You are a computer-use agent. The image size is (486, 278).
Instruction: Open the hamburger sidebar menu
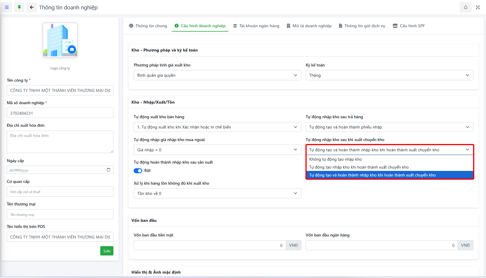[x=7, y=7]
